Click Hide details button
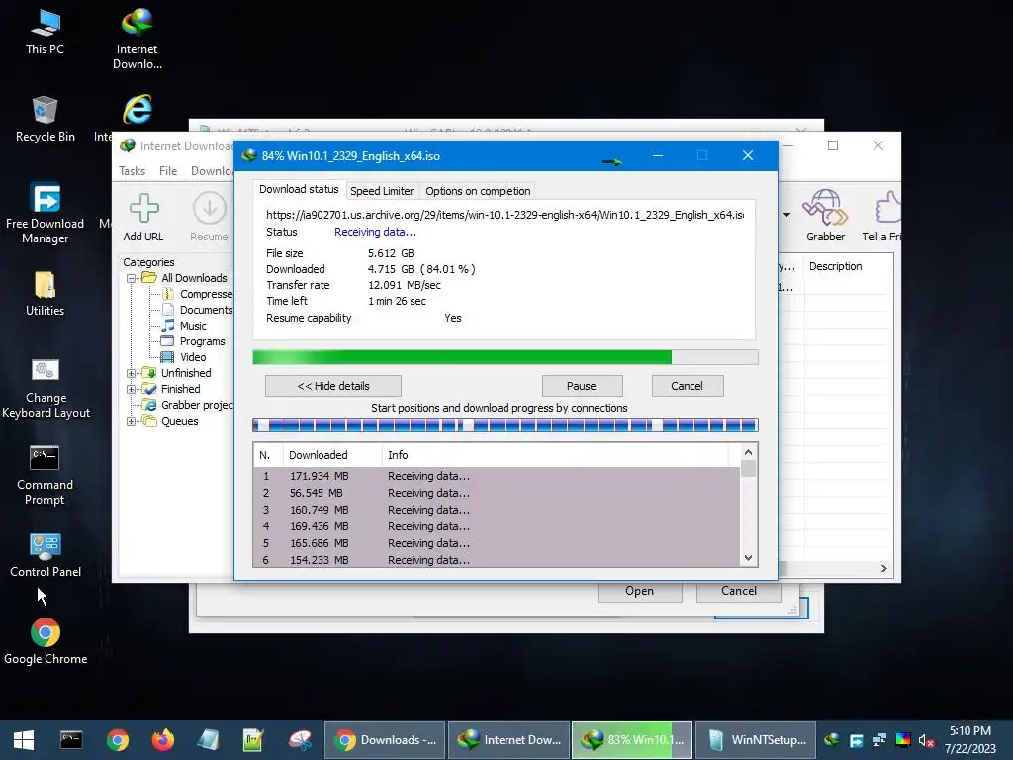Image resolution: width=1013 pixels, height=760 pixels. (x=333, y=386)
